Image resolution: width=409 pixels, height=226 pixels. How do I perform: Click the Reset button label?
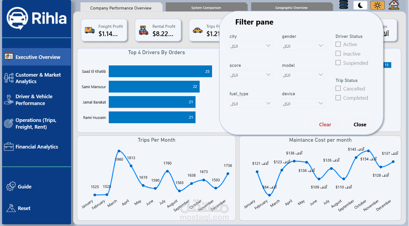click(x=24, y=208)
